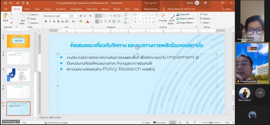The height and width of the screenshot is (125, 270).
Task: Toggle Comments pane in status bar
Action: click(x=159, y=123)
